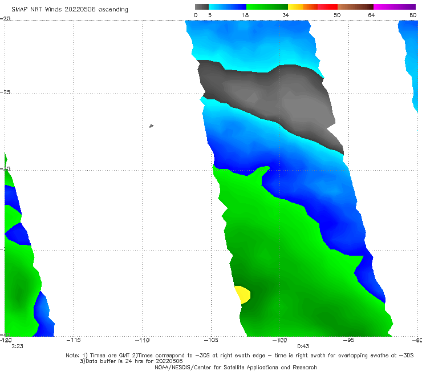Click the longitude label '-110'

(x=143, y=340)
